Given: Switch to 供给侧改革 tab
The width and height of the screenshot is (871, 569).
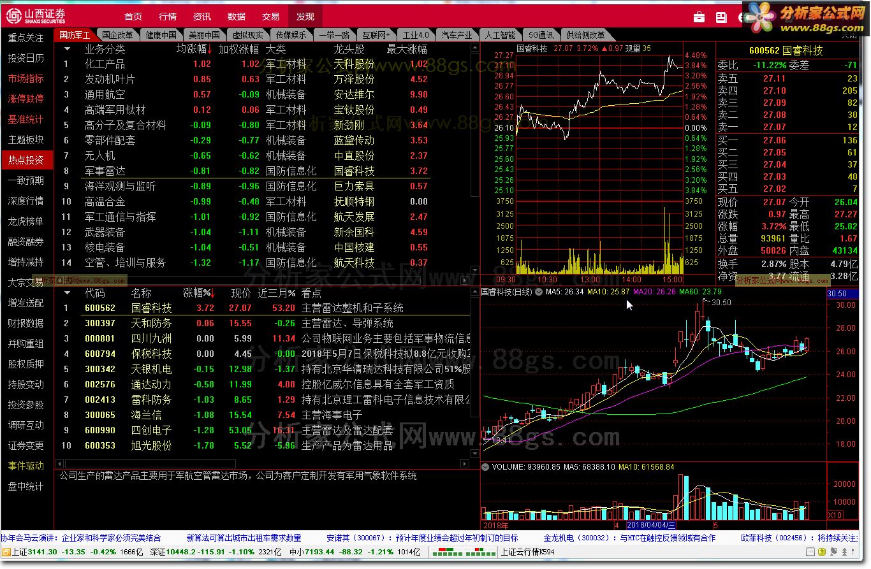Looking at the screenshot, I should [x=588, y=35].
